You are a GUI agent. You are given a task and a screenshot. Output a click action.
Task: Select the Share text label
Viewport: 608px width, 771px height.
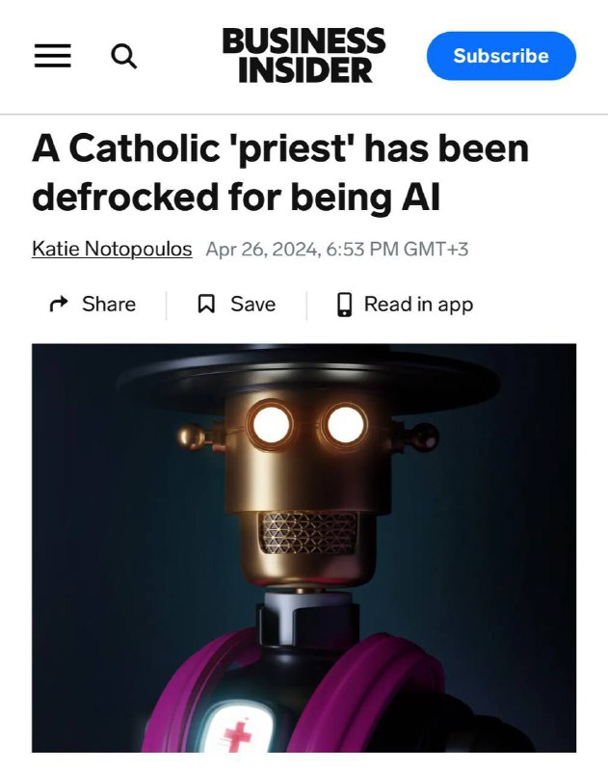coord(109,304)
